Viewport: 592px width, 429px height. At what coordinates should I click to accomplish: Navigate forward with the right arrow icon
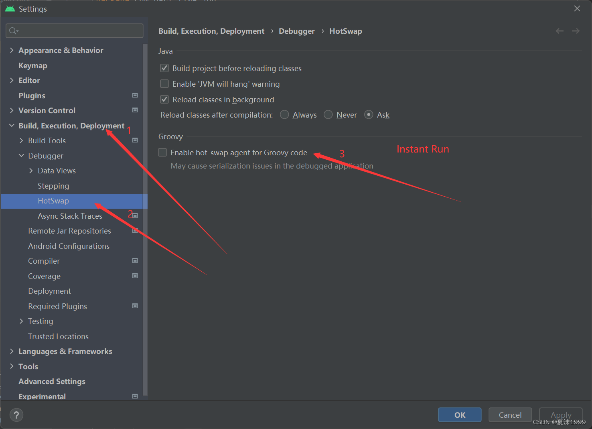coord(576,30)
